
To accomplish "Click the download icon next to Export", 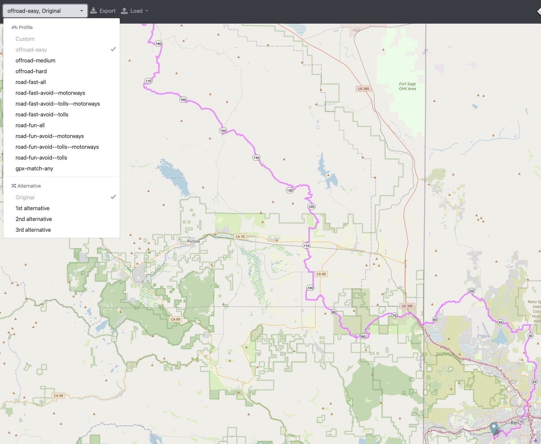I will click(x=93, y=11).
